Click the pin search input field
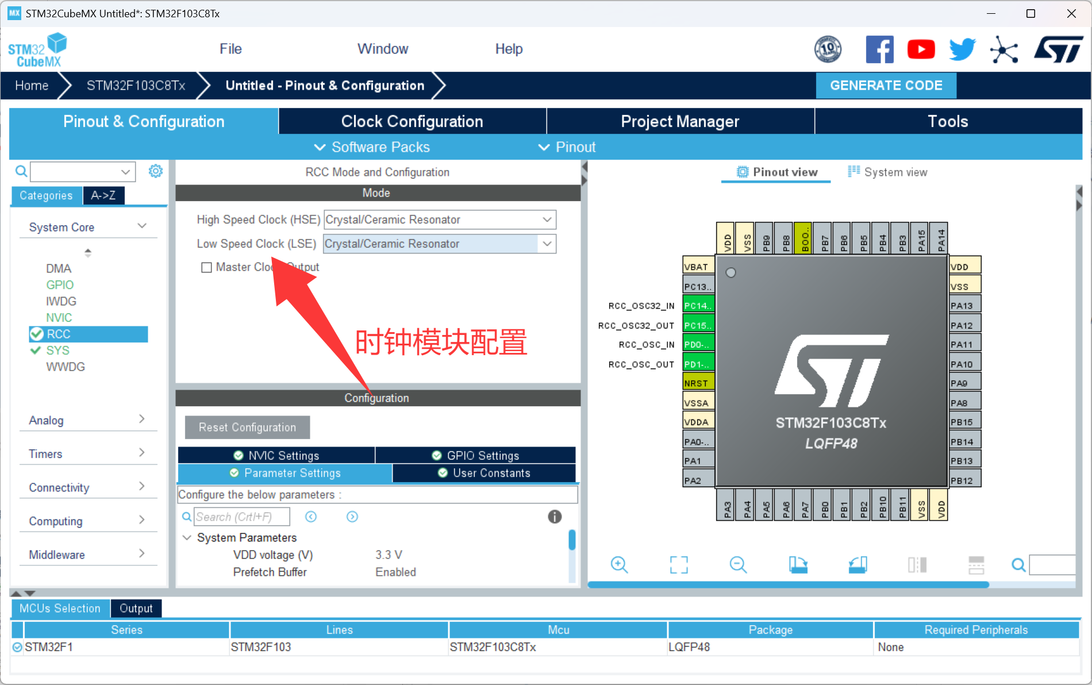Screen dimensions: 1092x685 tap(1052, 565)
